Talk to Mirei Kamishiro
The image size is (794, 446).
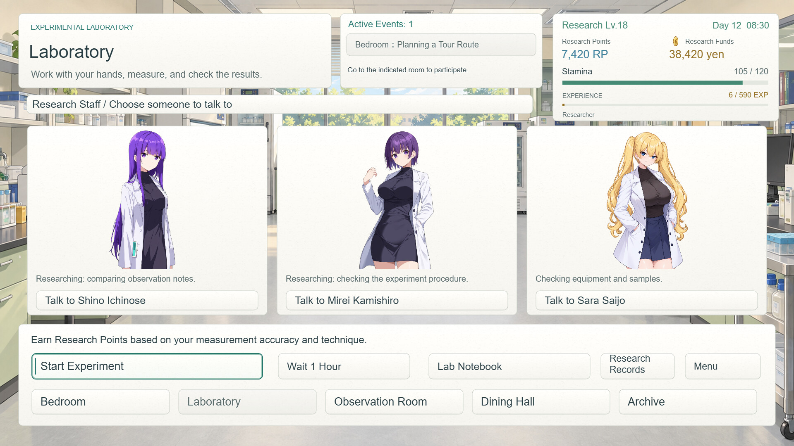click(x=397, y=300)
